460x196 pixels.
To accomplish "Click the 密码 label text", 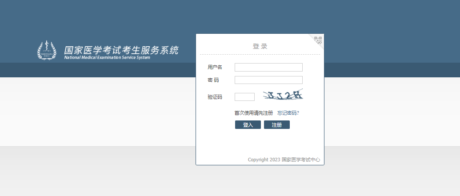I will [x=213, y=80].
